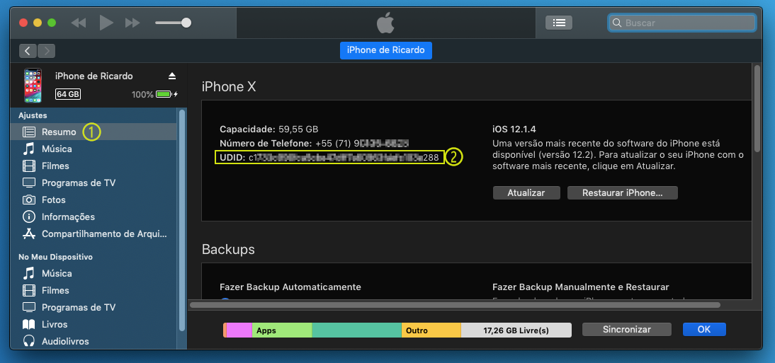Click the rewind playback button
The image size is (775, 363).
(x=79, y=23)
